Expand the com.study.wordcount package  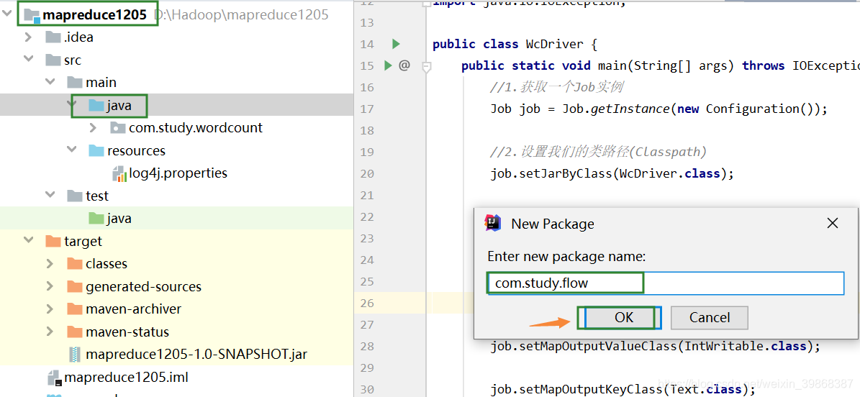pyautogui.click(x=93, y=128)
